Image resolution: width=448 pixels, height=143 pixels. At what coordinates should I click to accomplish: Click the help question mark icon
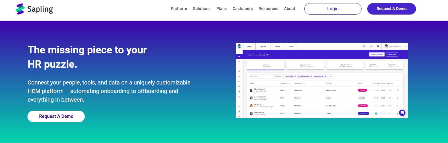click(x=378, y=46)
